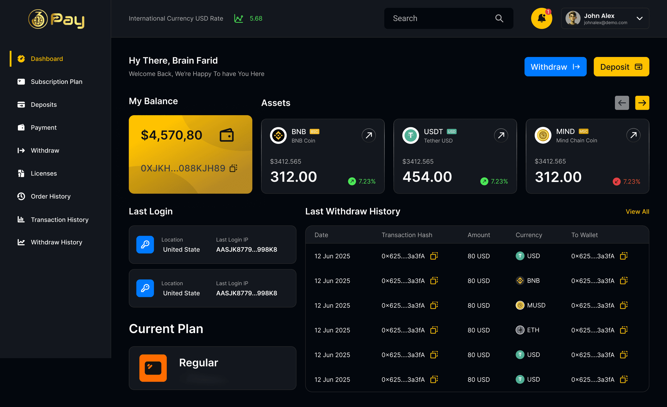
Task: Copy To Wallet address in ETH row
Action: pos(624,330)
